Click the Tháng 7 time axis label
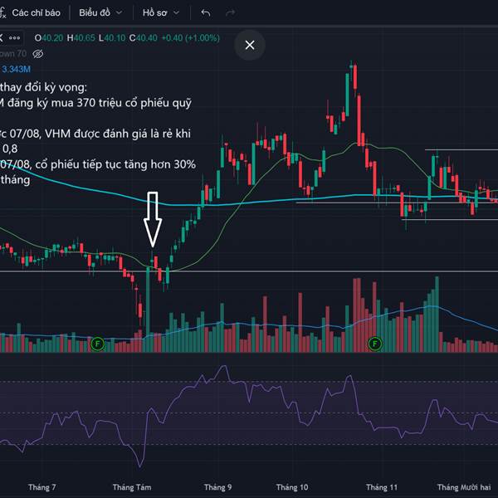 (x=42, y=487)
